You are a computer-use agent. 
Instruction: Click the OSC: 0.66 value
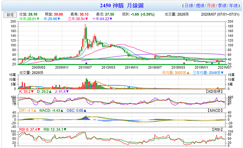76,111
